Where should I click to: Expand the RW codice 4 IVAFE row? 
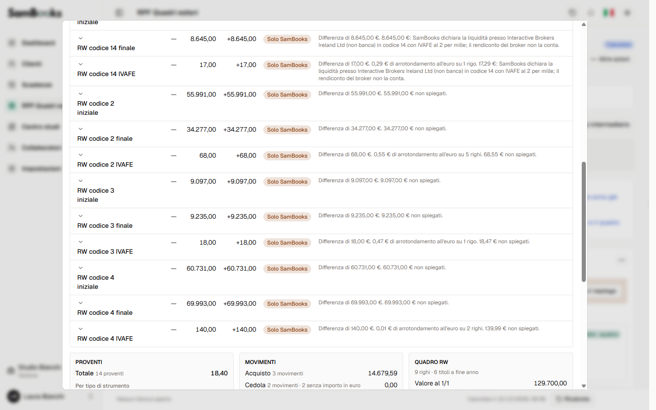pos(81,329)
